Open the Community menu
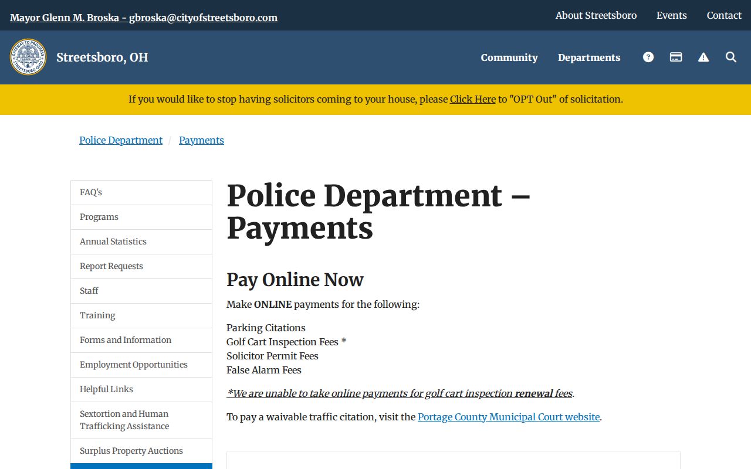Viewport: 751px width, 469px height. (509, 57)
